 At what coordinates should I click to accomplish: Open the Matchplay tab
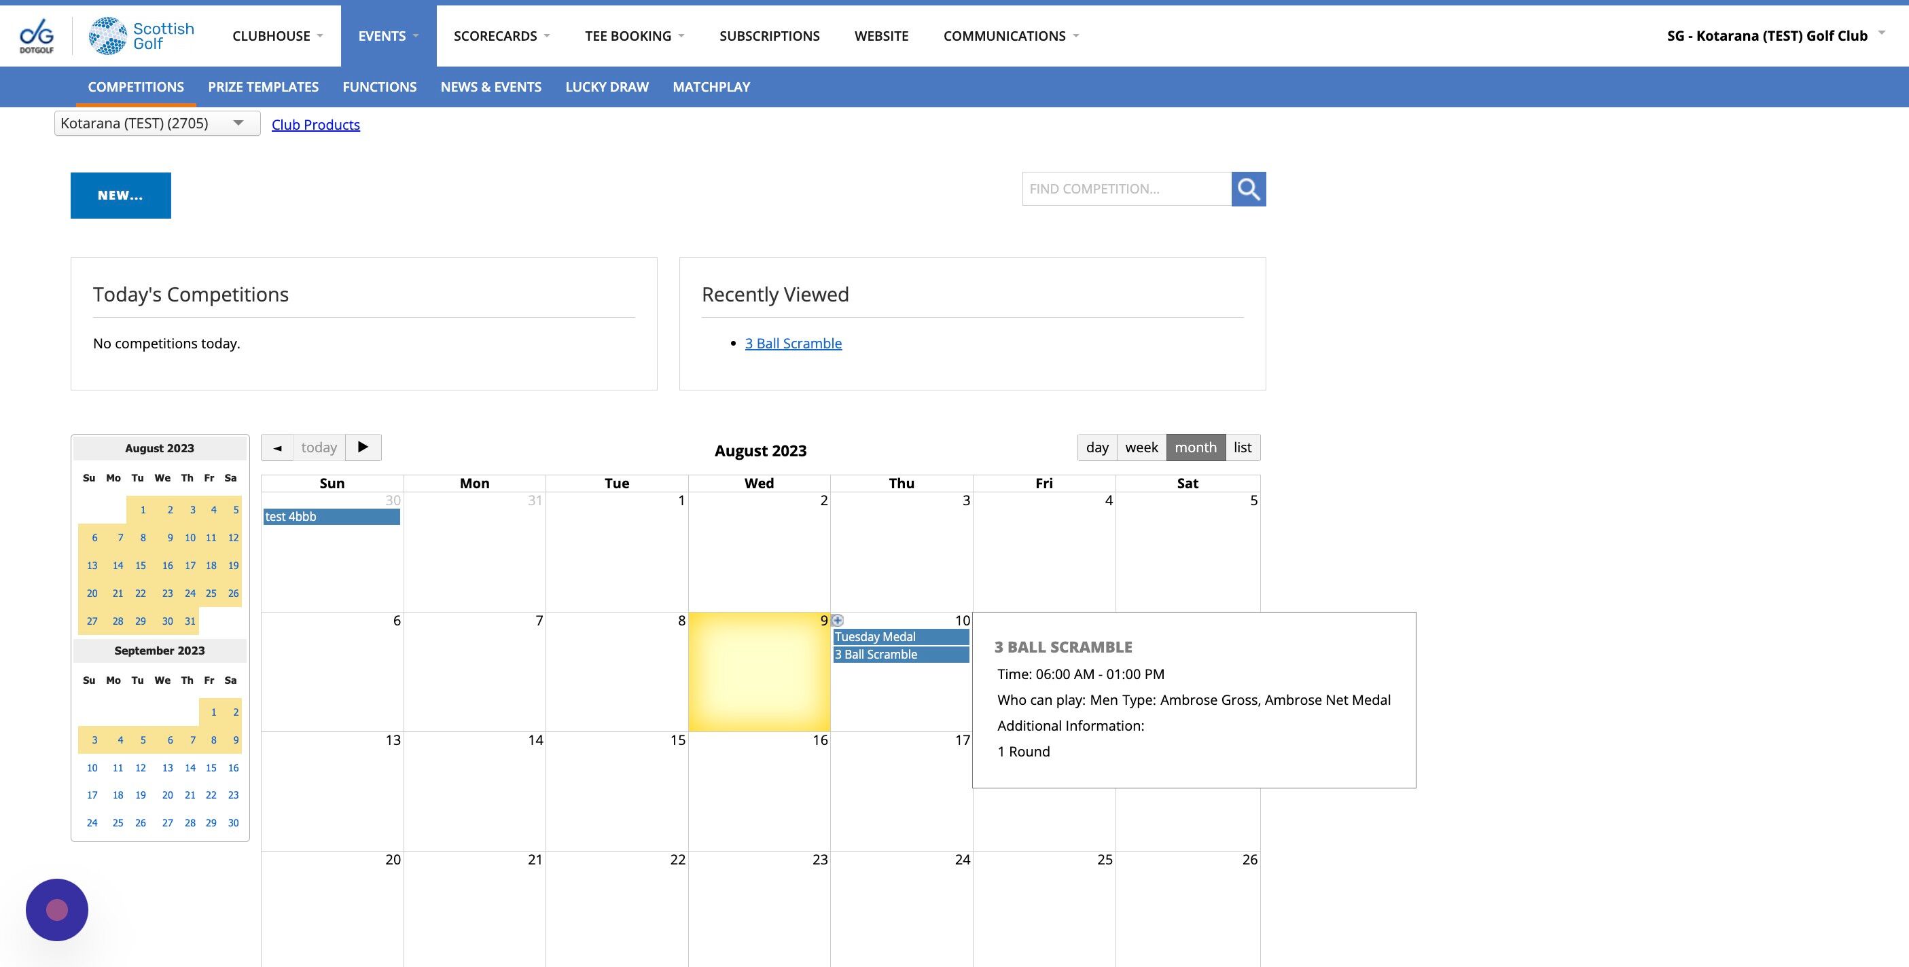coord(711,87)
